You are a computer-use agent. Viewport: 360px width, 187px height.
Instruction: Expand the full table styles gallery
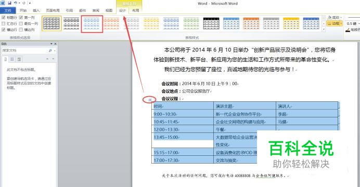point(324,29)
